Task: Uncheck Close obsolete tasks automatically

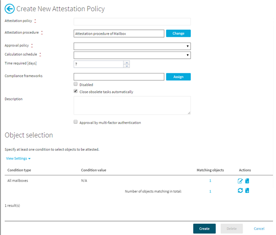Action: (x=75, y=91)
